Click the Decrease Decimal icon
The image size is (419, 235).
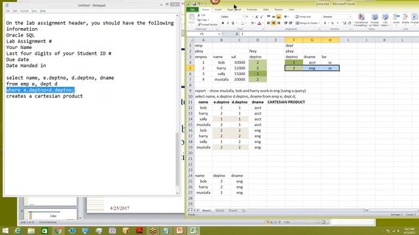(x=349, y=23)
